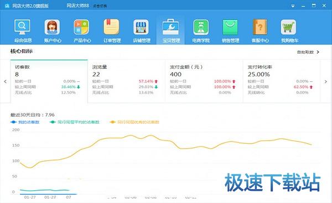332x203 pixels.
Task: Click the 400 value under 支付金额
Action: [175, 74]
